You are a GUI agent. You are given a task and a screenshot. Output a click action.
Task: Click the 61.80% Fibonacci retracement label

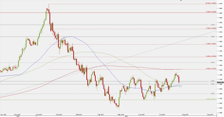(211, 44)
